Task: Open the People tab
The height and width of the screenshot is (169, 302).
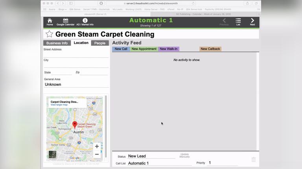Action: (100, 43)
